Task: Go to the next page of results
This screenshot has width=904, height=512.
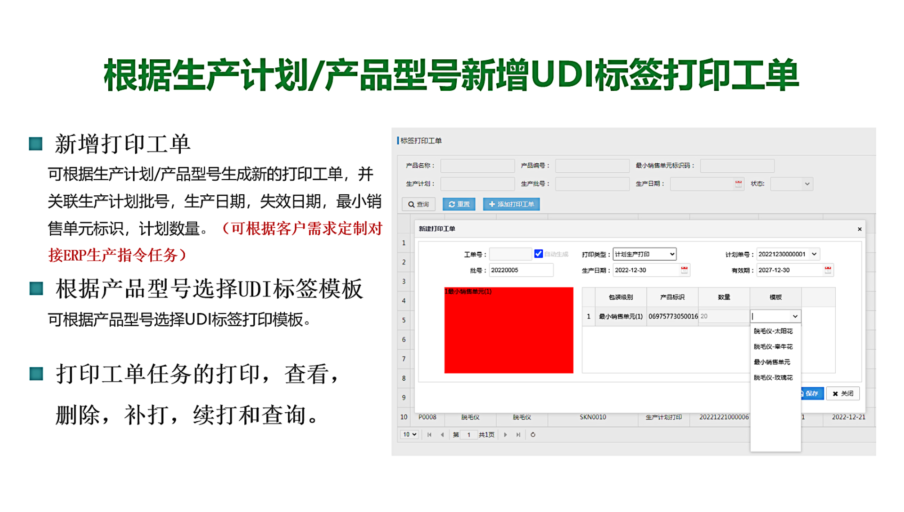Action: (506, 435)
